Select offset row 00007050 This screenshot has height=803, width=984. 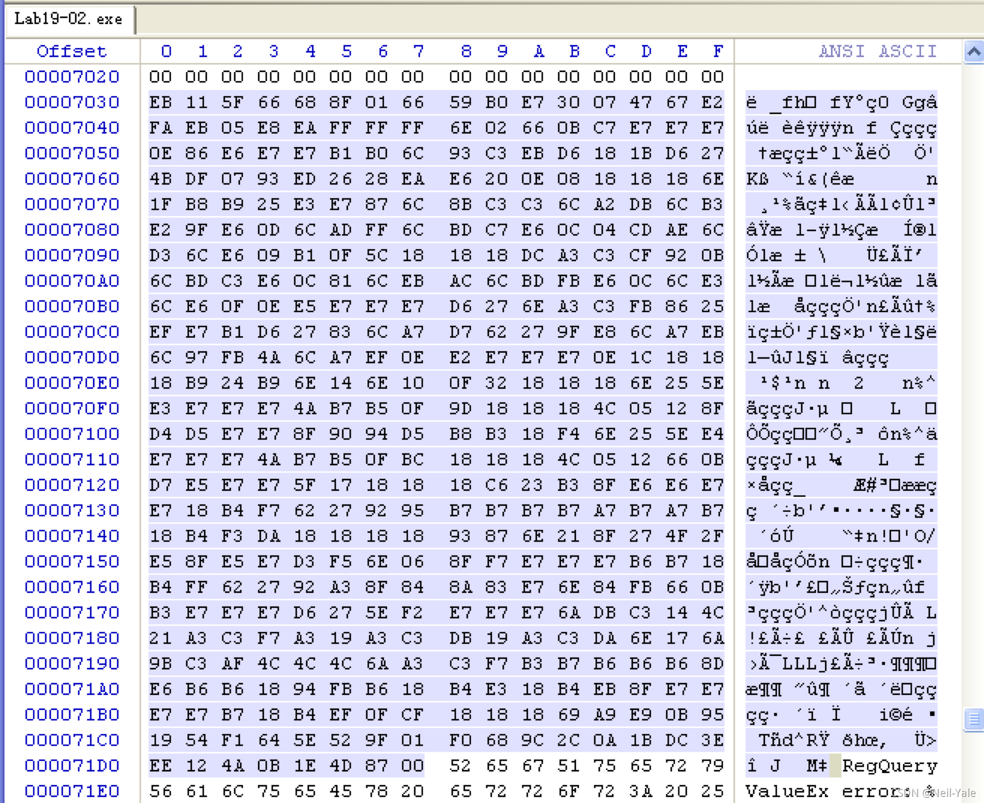pos(72,153)
